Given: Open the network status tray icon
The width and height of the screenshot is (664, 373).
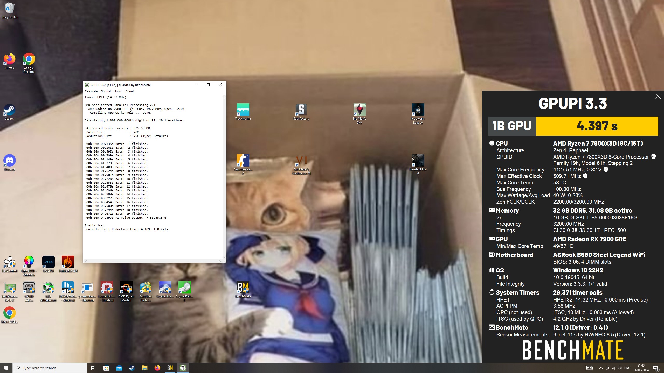Looking at the screenshot, I should [x=613, y=368].
